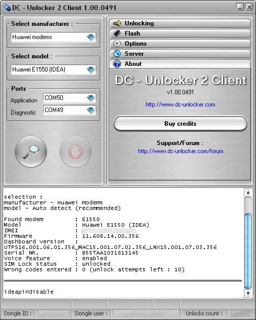
Task: Click the Dashboard version UTPS16 string
Action: coord(111,247)
